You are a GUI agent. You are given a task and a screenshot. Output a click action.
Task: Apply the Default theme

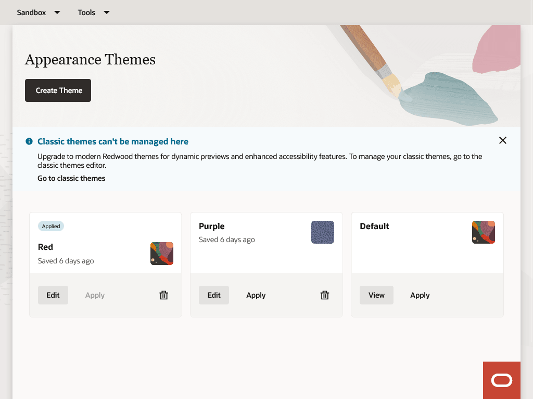pyautogui.click(x=420, y=295)
